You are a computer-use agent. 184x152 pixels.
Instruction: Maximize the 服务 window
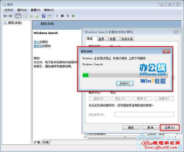(x=170, y=5)
